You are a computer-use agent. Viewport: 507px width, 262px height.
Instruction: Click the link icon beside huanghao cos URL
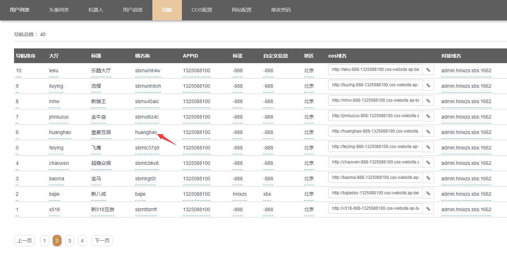(428, 132)
